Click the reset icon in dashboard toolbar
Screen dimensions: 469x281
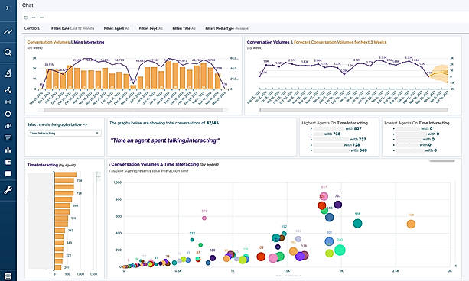(x=26, y=18)
